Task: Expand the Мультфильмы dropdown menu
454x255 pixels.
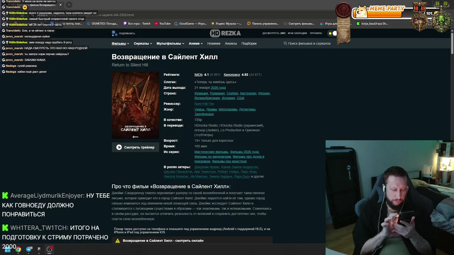Action: click(170, 44)
